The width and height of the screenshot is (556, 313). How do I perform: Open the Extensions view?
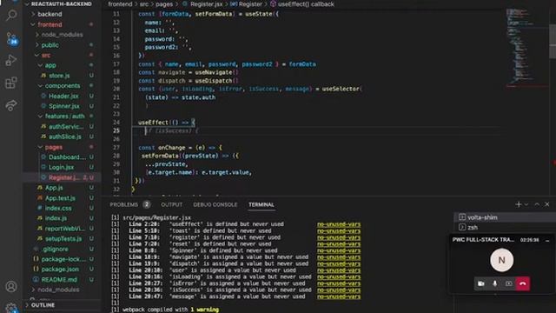coord(11,83)
